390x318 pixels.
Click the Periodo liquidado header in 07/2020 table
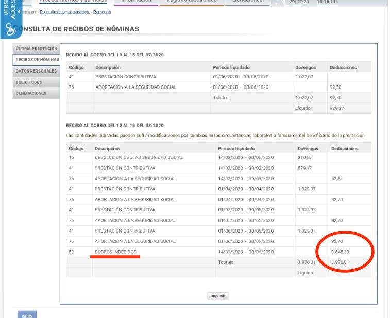point(231,67)
